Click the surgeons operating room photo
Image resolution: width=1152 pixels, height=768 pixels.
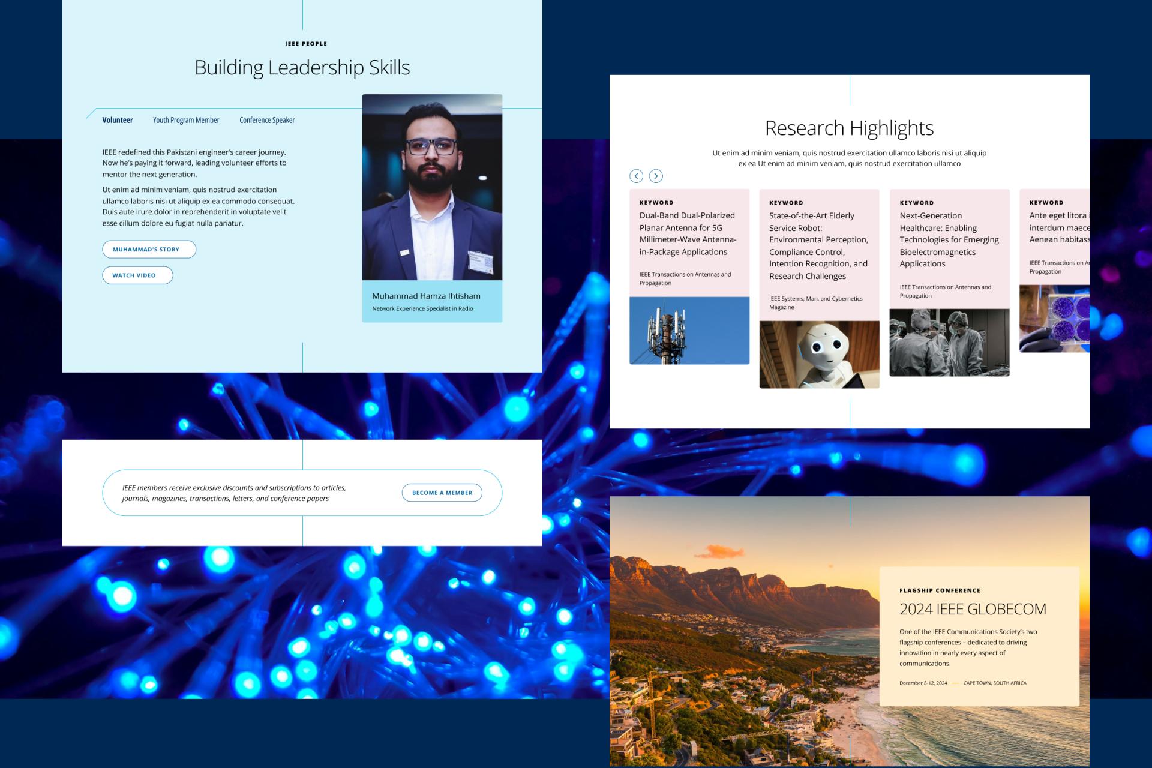pos(949,343)
